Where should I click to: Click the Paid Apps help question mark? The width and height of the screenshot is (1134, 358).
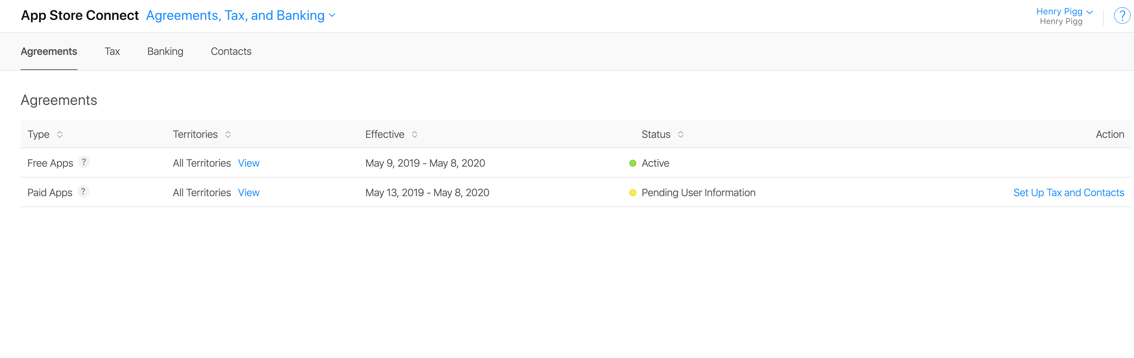tap(83, 192)
